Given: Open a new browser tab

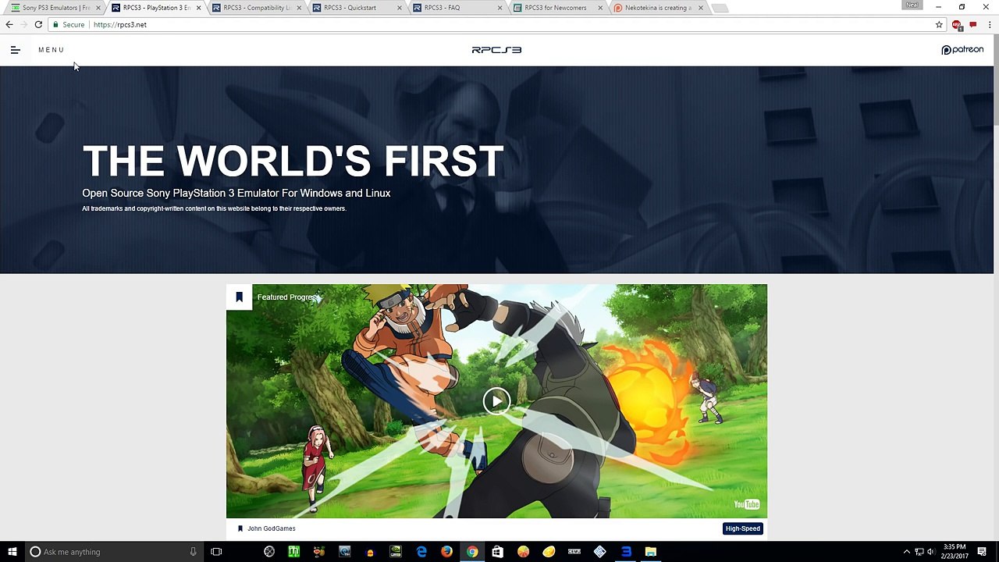Looking at the screenshot, I should (x=720, y=8).
